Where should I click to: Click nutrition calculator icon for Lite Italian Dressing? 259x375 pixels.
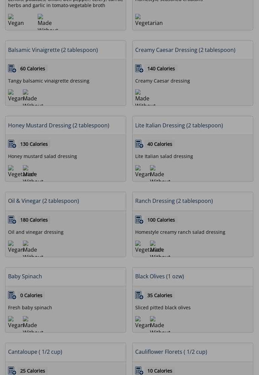tap(139, 144)
